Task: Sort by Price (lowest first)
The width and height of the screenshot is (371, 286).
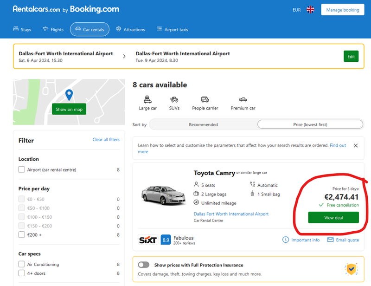Action: tap(310, 124)
